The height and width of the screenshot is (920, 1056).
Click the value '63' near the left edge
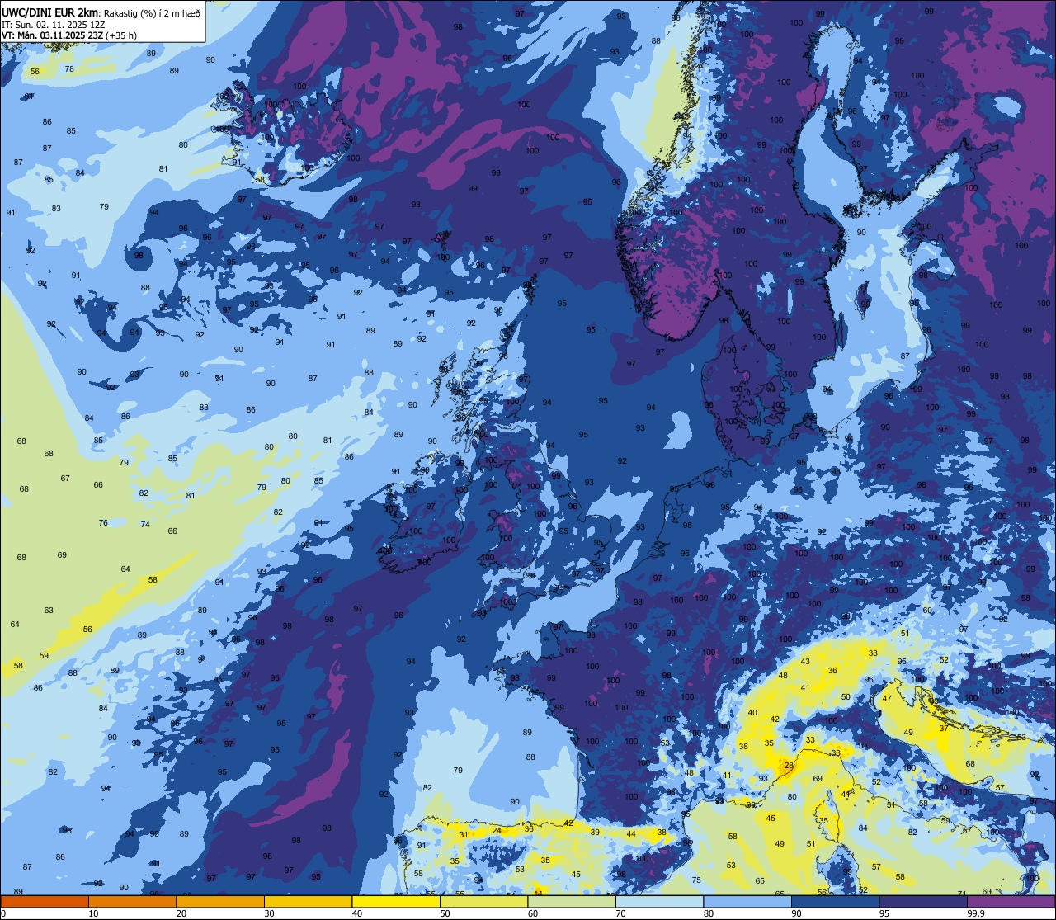(x=49, y=611)
